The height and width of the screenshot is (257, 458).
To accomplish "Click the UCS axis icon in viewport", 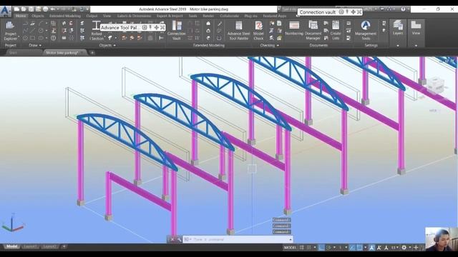I will coord(12,223).
